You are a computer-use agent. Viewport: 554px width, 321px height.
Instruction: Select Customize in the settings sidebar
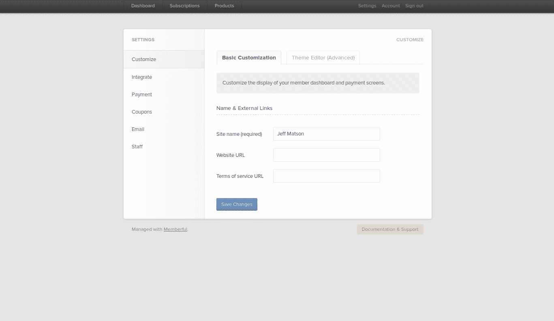point(144,59)
